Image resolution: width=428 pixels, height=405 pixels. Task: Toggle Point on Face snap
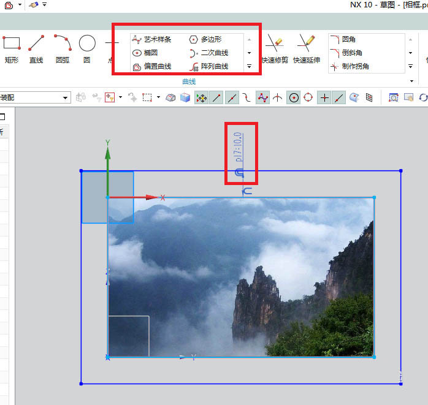tap(354, 97)
